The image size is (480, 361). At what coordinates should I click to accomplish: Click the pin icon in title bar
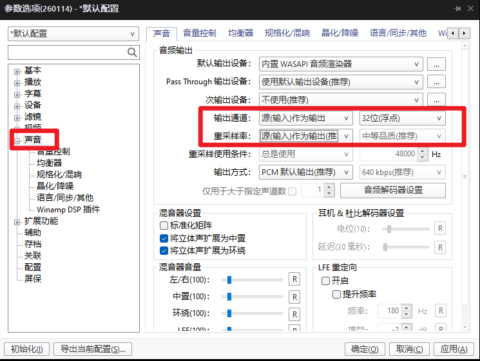coord(457,8)
